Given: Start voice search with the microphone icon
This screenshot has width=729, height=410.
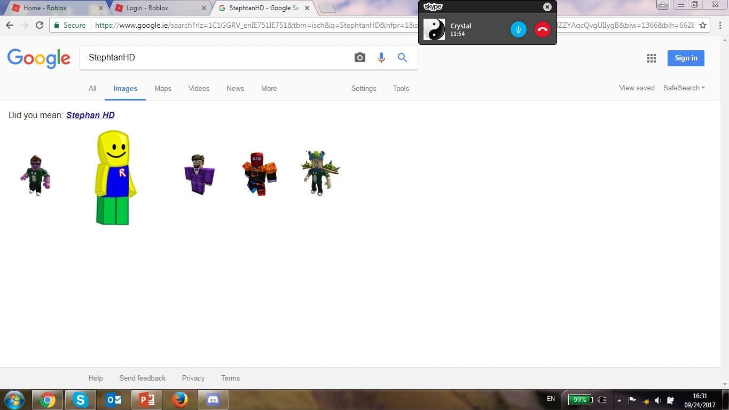Looking at the screenshot, I should click(x=381, y=58).
